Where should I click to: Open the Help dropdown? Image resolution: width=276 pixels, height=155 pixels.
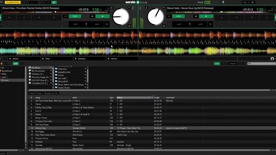(x=246, y=2)
